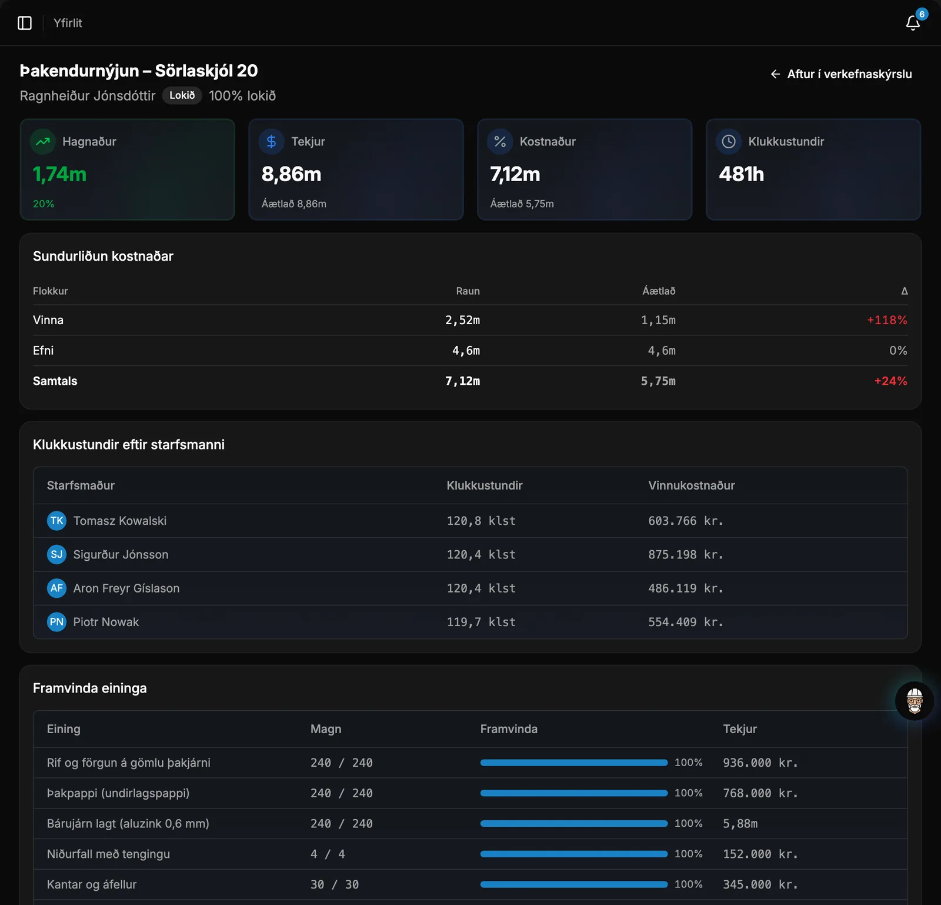This screenshot has width=941, height=905.
Task: Click the Lokið status badge
Action: point(182,95)
